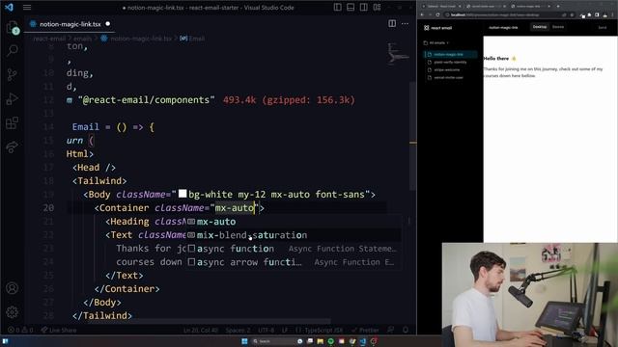The width and height of the screenshot is (618, 347).
Task: Choose the mix-blend-saturation suggestion
Action: pyautogui.click(x=294, y=235)
